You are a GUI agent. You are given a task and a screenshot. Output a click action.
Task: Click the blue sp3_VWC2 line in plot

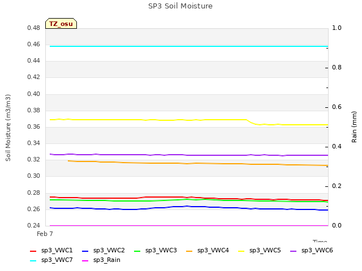(x=189, y=207)
